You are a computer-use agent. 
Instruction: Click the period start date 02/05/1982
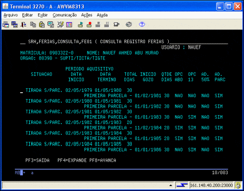pyautogui.click(x=79, y=123)
